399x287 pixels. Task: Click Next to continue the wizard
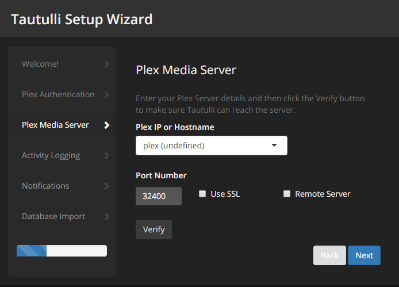[364, 255]
